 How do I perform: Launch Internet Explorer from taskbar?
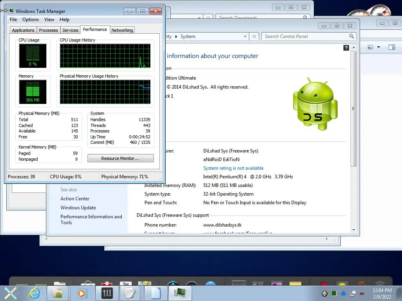(x=35, y=293)
